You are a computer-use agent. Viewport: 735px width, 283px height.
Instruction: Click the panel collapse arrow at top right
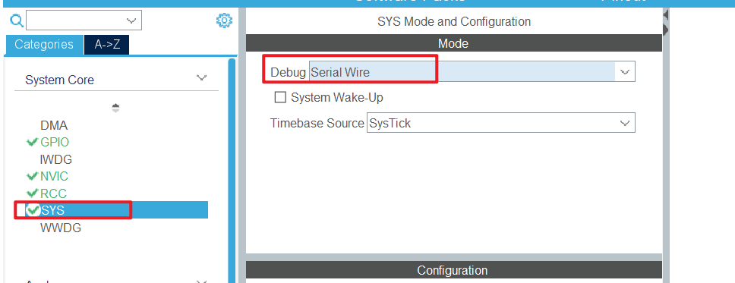666,15
